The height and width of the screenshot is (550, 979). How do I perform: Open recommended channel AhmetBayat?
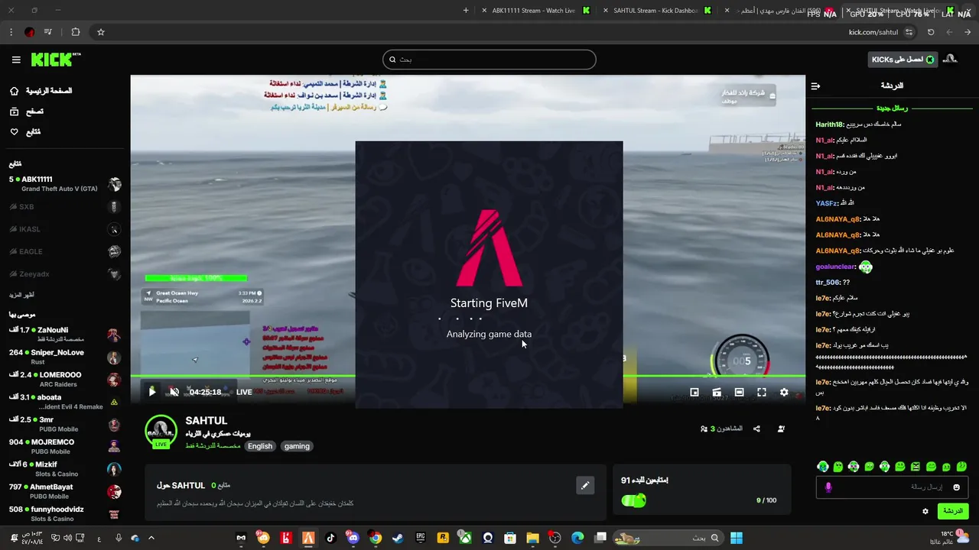point(65,491)
